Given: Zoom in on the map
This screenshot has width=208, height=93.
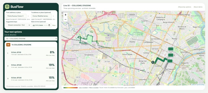Looking at the screenshot, I should pyautogui.click(x=65, y=15).
